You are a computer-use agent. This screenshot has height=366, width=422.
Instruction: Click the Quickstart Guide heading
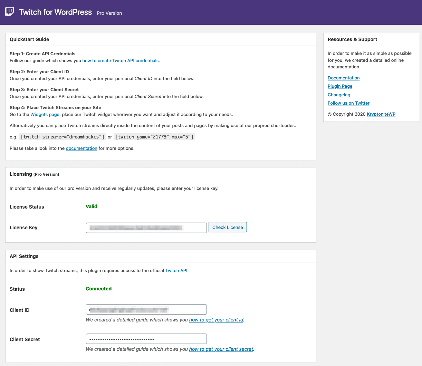point(29,39)
